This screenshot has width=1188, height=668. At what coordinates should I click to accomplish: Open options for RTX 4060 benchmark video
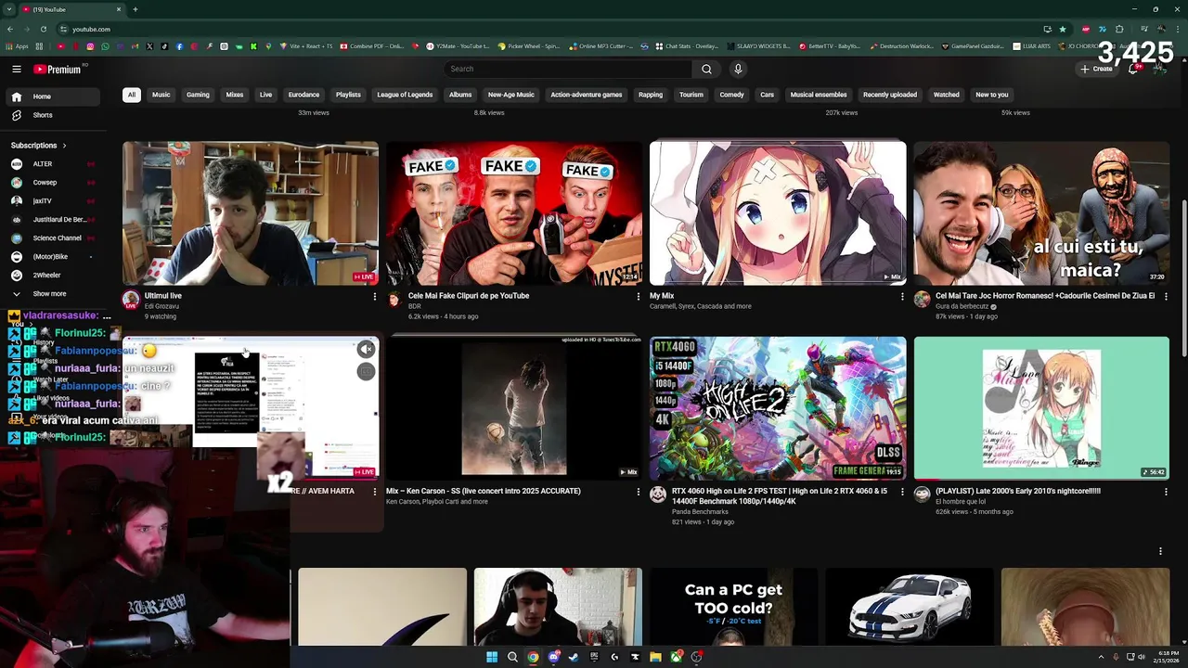point(902,492)
